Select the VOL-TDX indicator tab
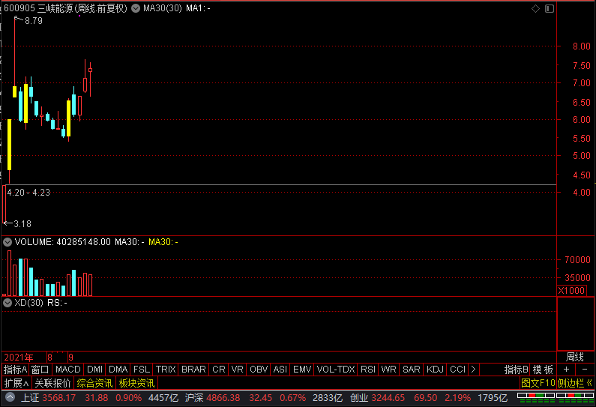 point(336,370)
